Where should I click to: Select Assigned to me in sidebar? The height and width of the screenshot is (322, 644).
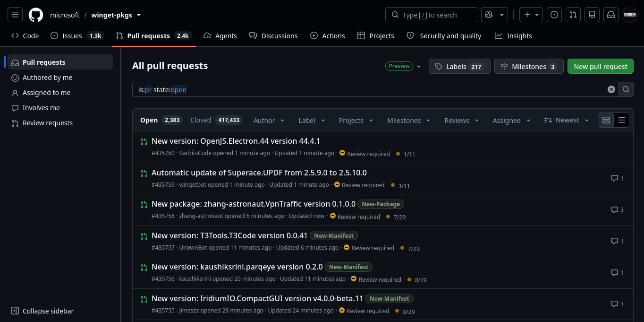pyautogui.click(x=60, y=93)
